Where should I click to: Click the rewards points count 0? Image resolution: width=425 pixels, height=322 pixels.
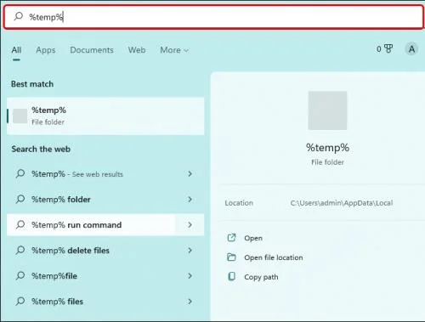[379, 49]
